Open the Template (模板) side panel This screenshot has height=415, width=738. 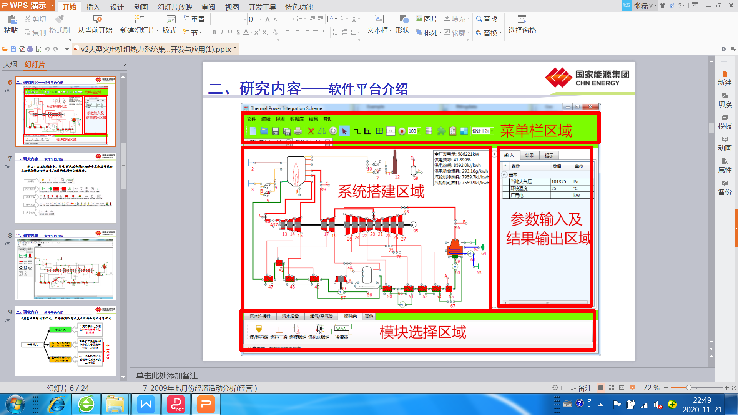click(x=725, y=122)
